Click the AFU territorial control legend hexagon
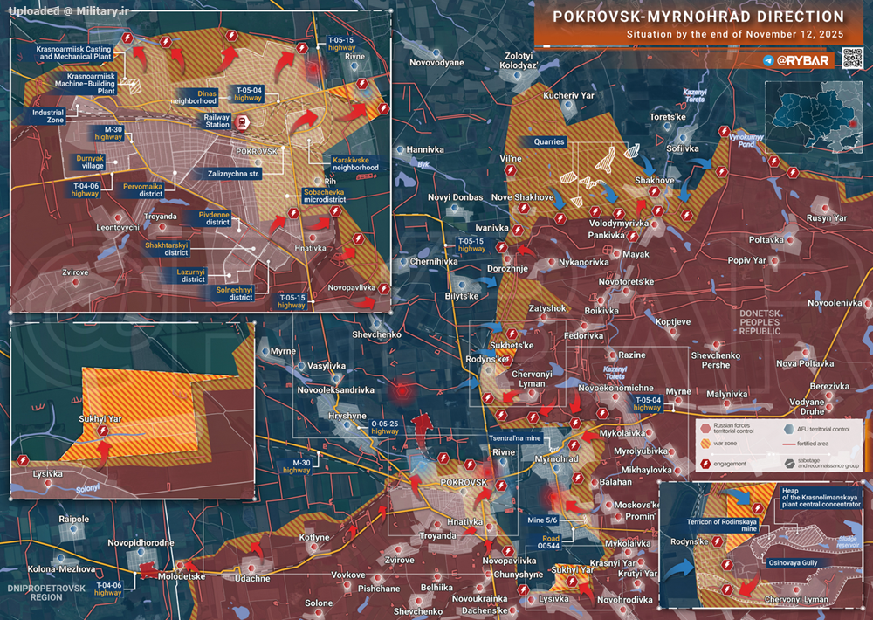This screenshot has height=620, width=873. point(791,429)
